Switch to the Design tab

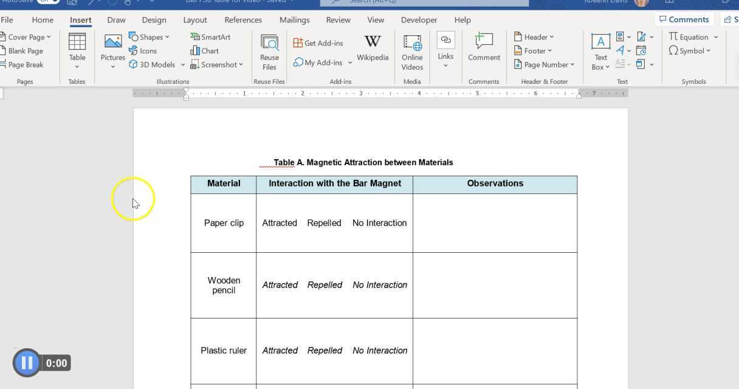point(154,19)
